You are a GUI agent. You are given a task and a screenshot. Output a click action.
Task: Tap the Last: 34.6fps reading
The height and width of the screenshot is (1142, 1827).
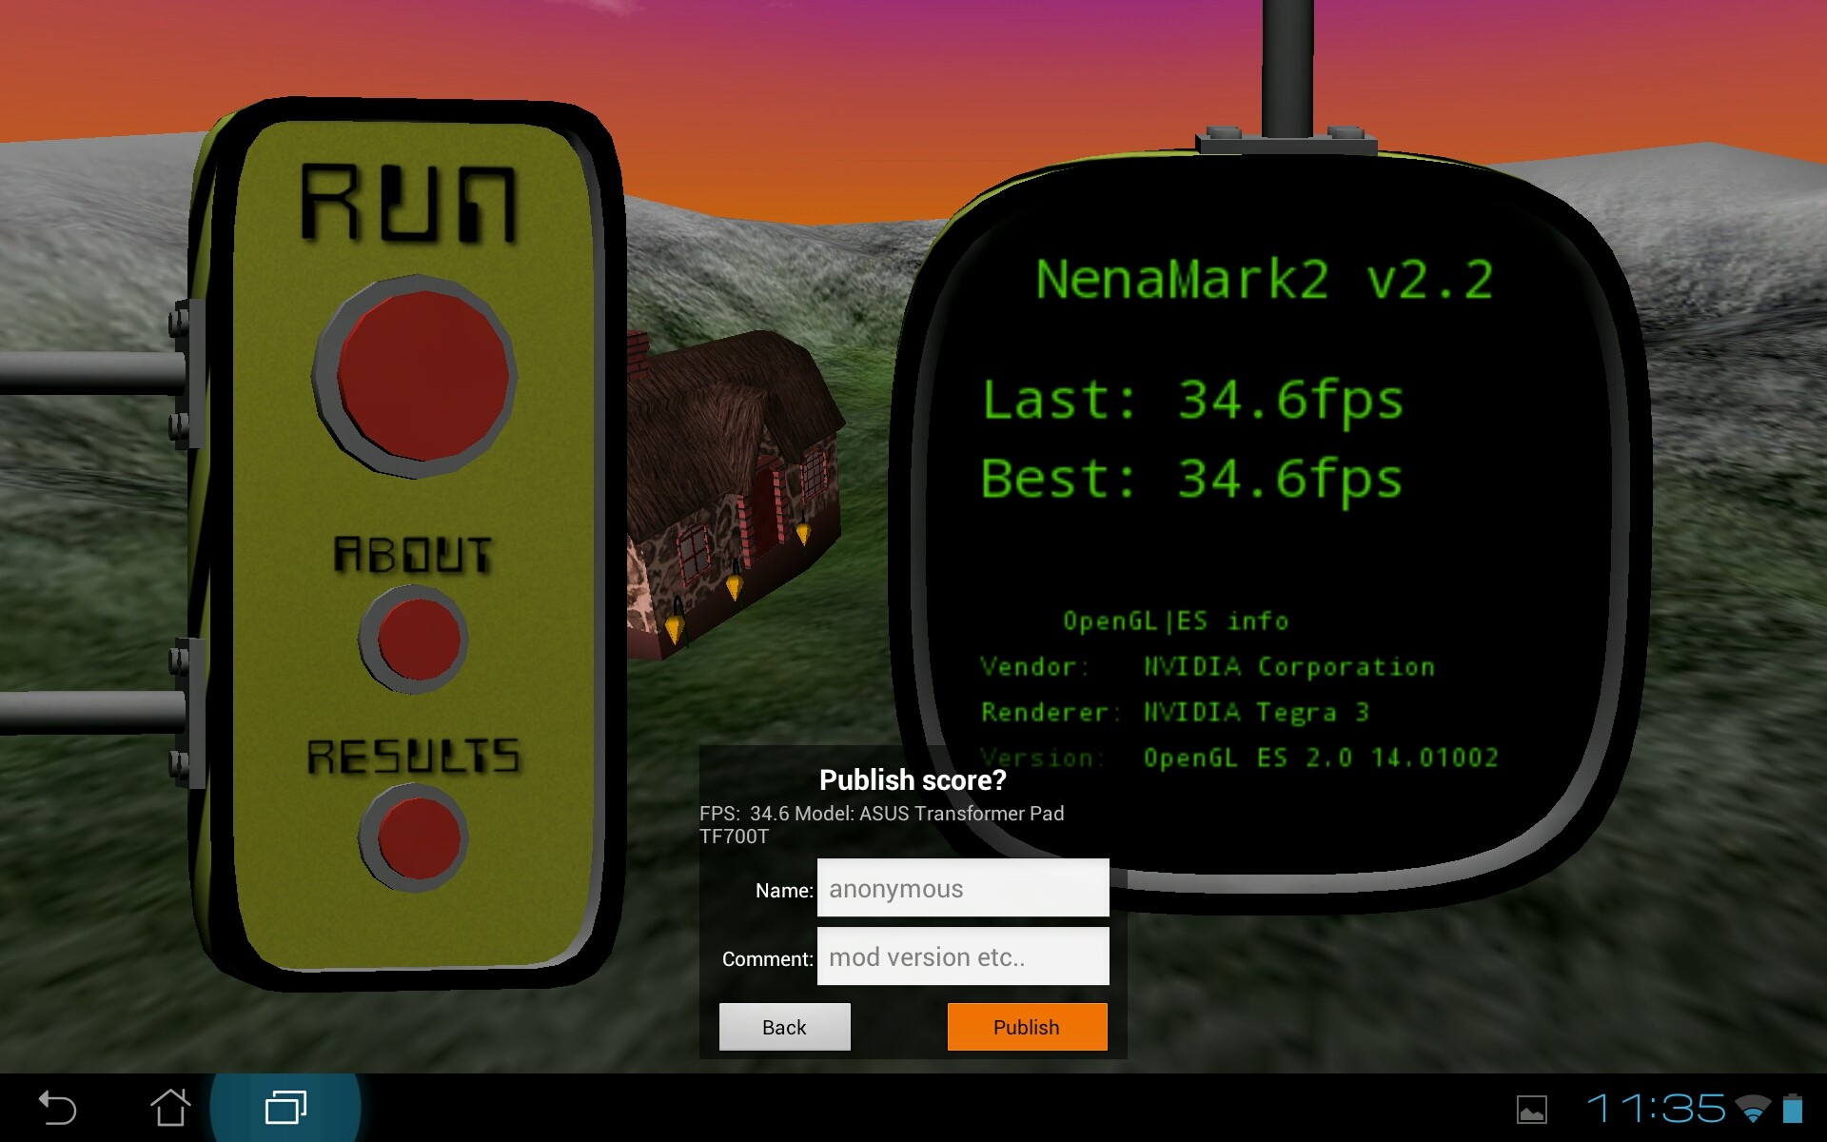(1193, 401)
